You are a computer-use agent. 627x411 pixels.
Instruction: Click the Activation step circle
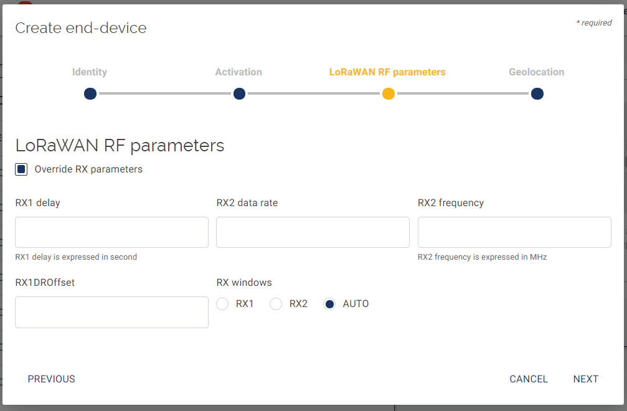coord(239,94)
